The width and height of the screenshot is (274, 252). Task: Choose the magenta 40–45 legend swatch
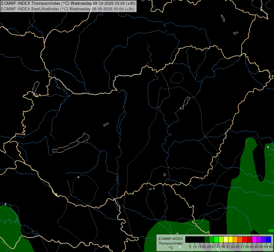click(x=254, y=239)
